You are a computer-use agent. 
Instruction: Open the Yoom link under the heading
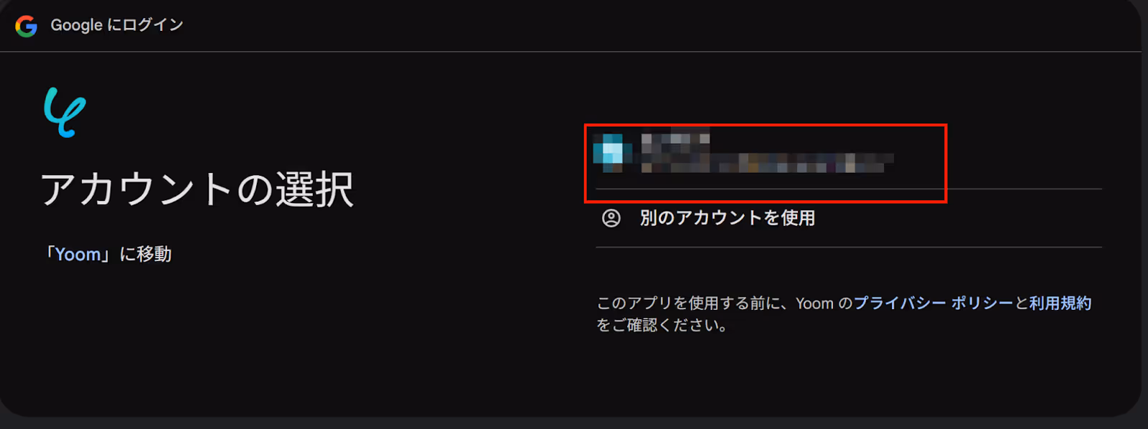(x=77, y=255)
